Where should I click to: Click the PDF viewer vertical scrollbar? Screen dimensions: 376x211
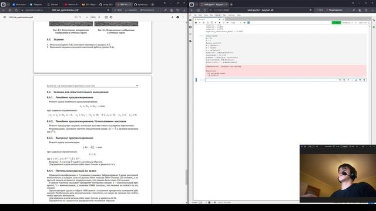coord(186,177)
